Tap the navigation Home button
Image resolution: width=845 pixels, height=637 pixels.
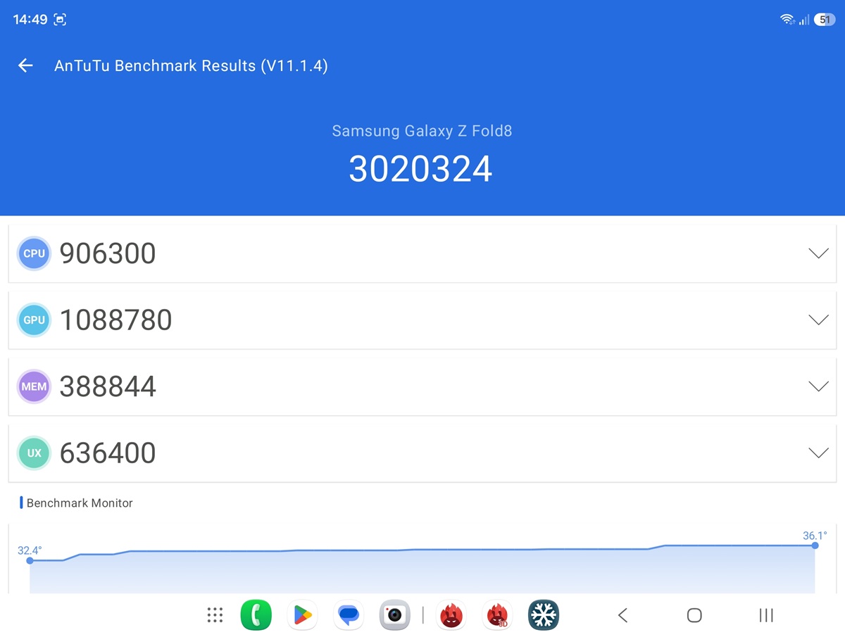click(x=694, y=615)
